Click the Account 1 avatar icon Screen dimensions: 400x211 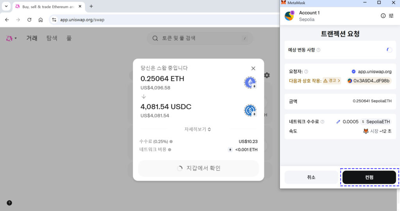click(289, 16)
